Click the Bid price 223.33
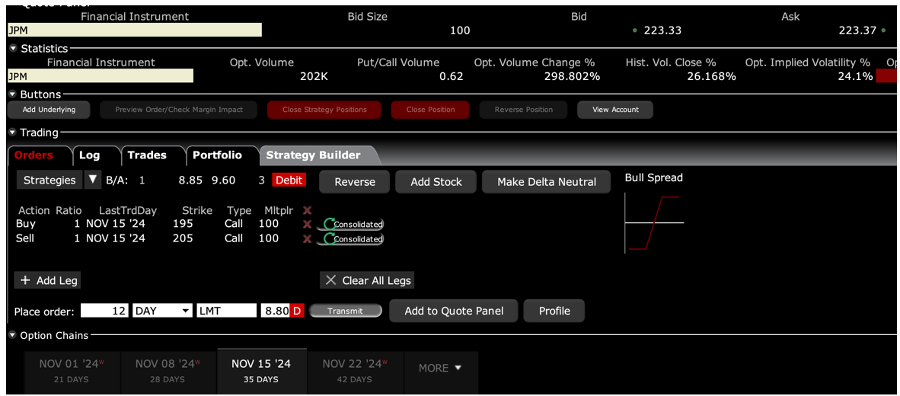This screenshot has width=900, height=396. coord(662,30)
